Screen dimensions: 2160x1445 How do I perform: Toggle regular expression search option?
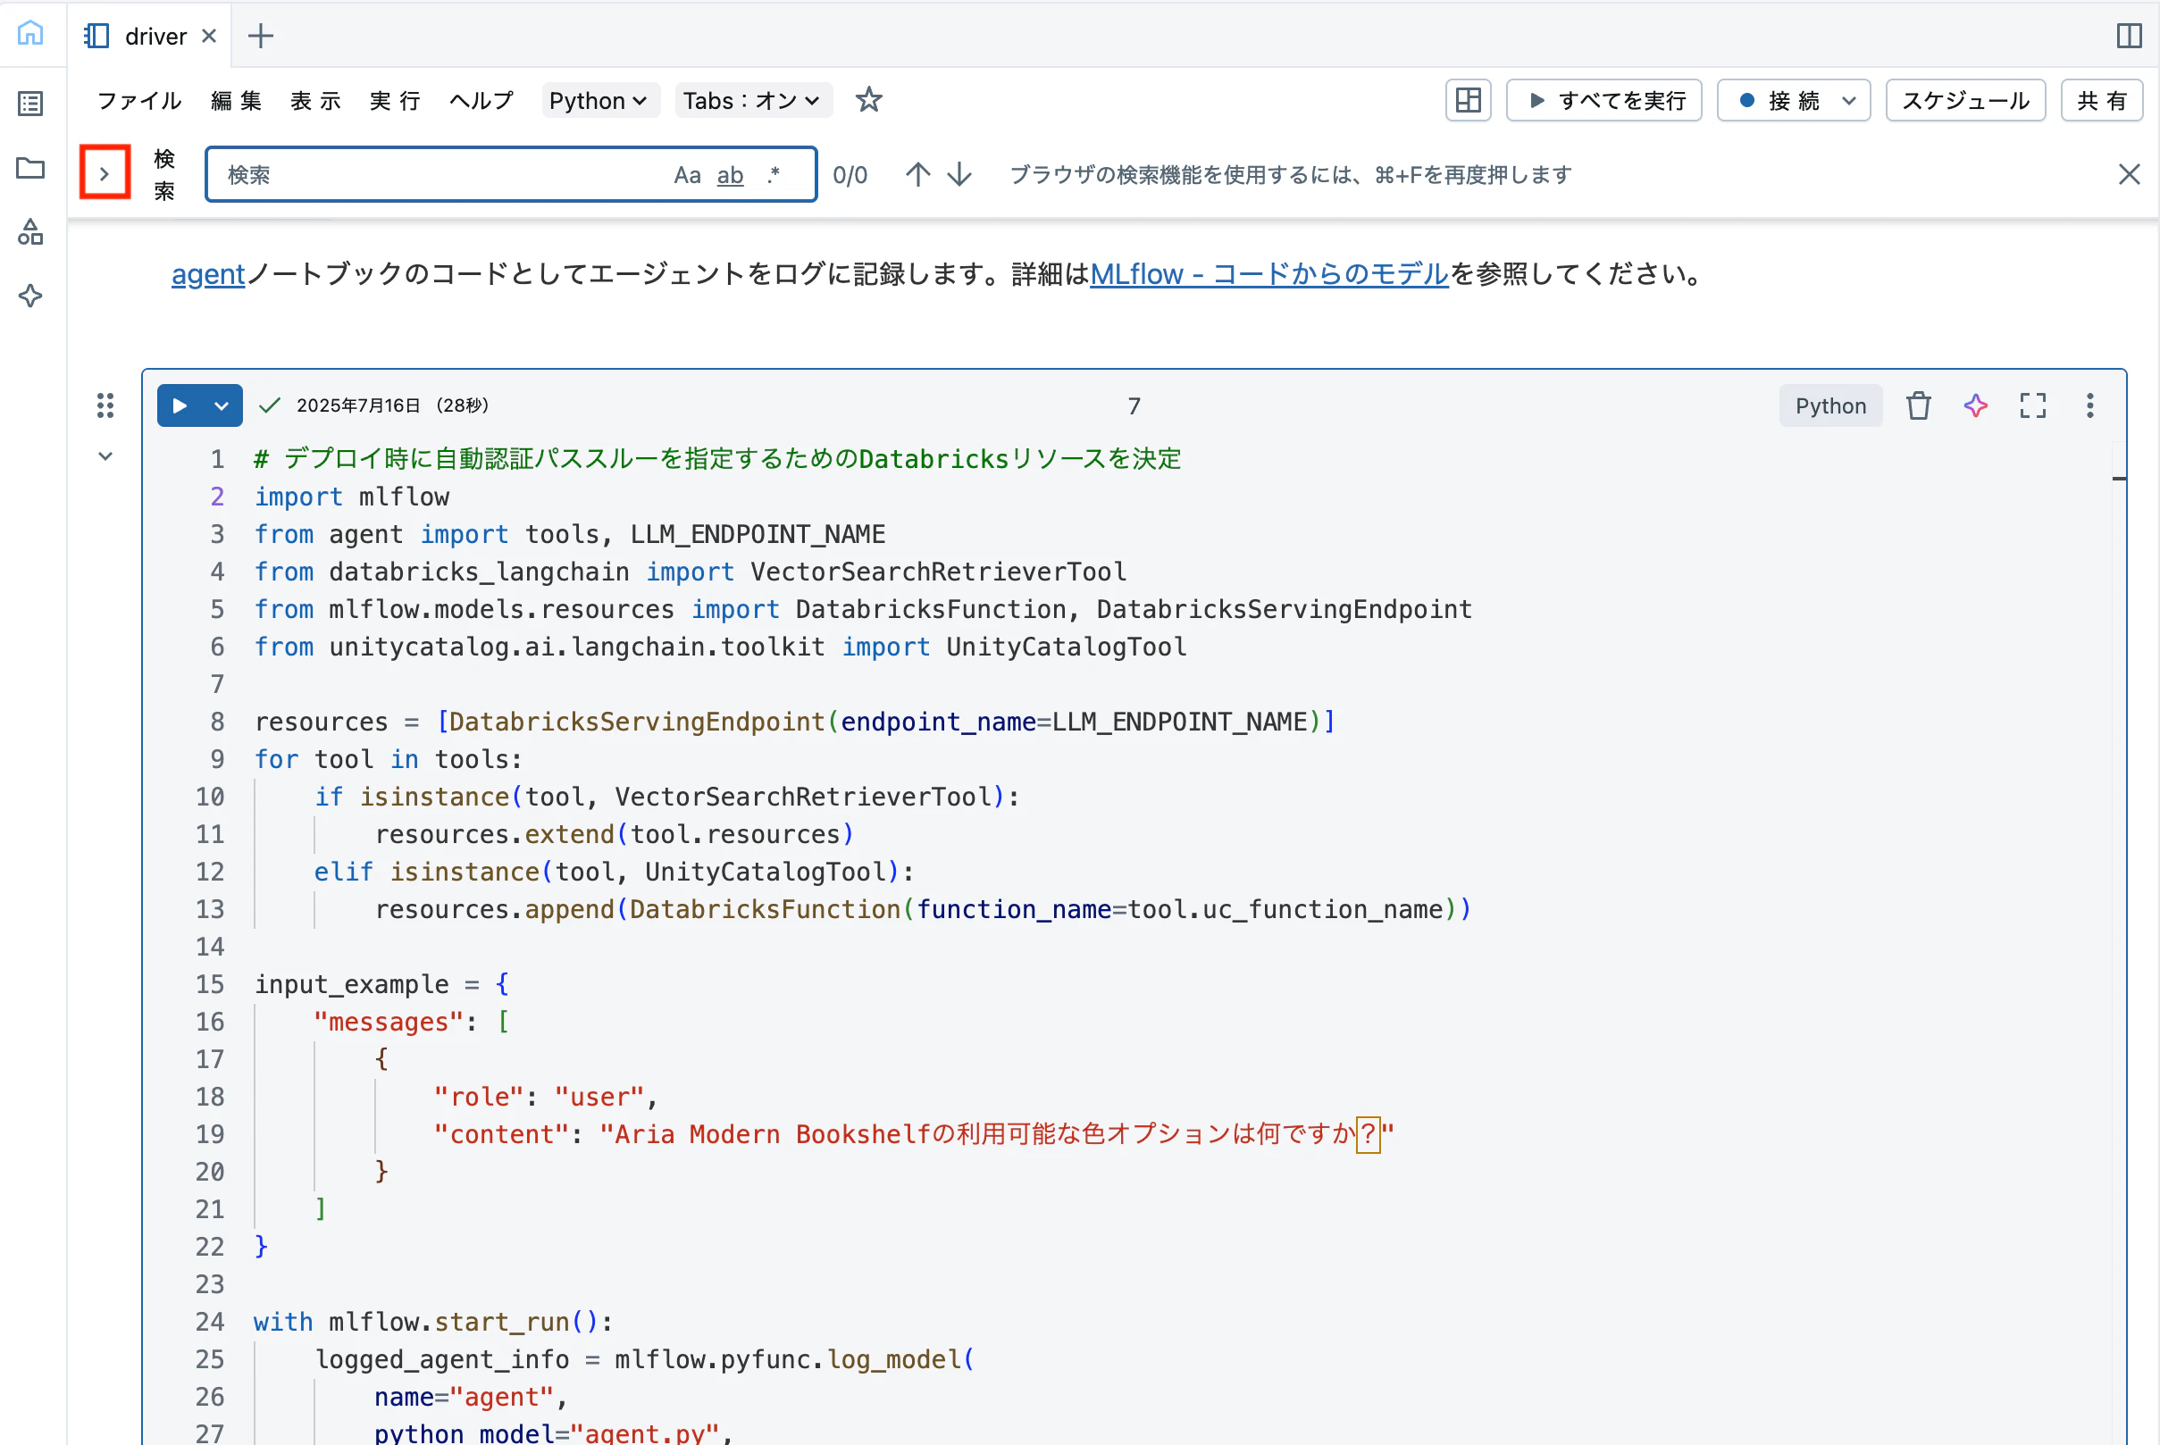click(x=773, y=175)
